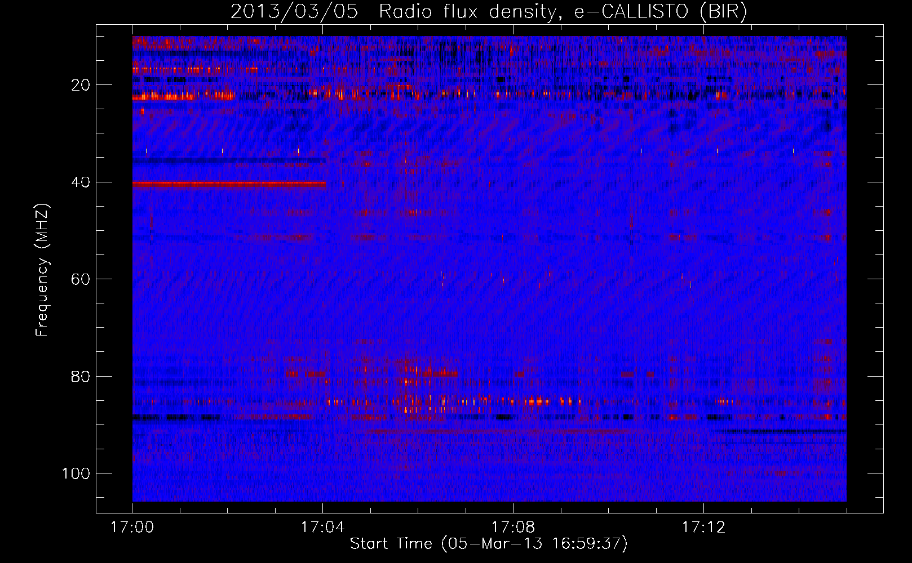The image size is (912, 563).
Task: Click the time tick label '17:08'
Action: point(513,528)
